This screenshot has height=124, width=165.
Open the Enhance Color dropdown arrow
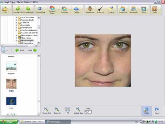(x=58, y=10)
